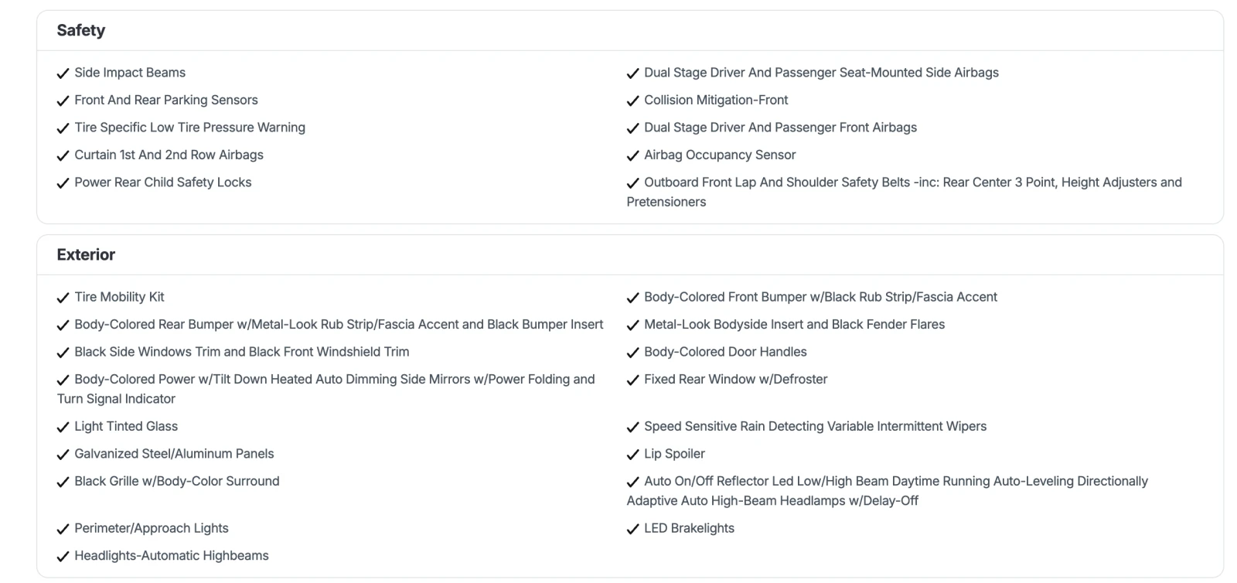Viewport: 1237px width, 583px height.
Task: Click the Galvanized Steel/Aluminum Panels item
Action: [x=174, y=454]
